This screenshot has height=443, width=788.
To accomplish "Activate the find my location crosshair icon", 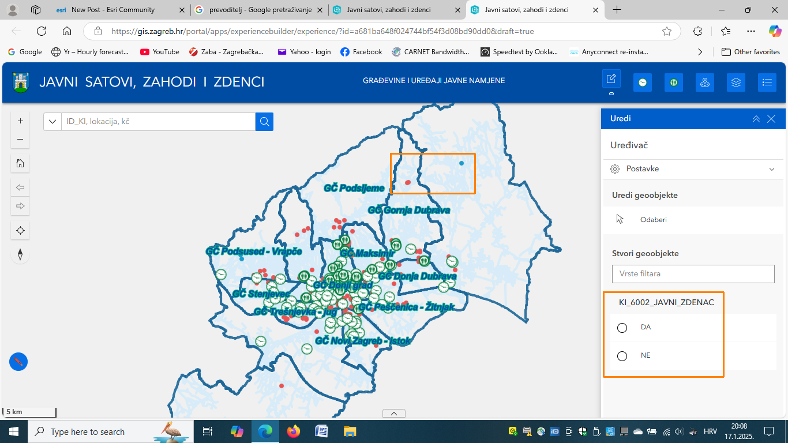I will pos(20,230).
